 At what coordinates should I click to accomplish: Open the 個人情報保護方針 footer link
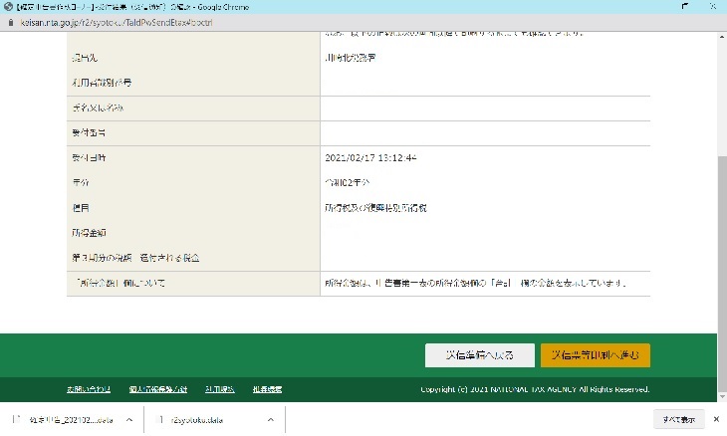(158, 389)
